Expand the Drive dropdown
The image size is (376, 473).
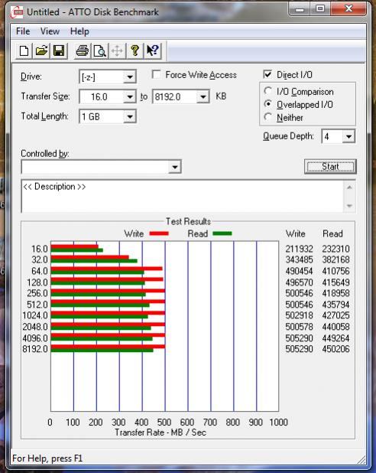pyautogui.click(x=130, y=77)
